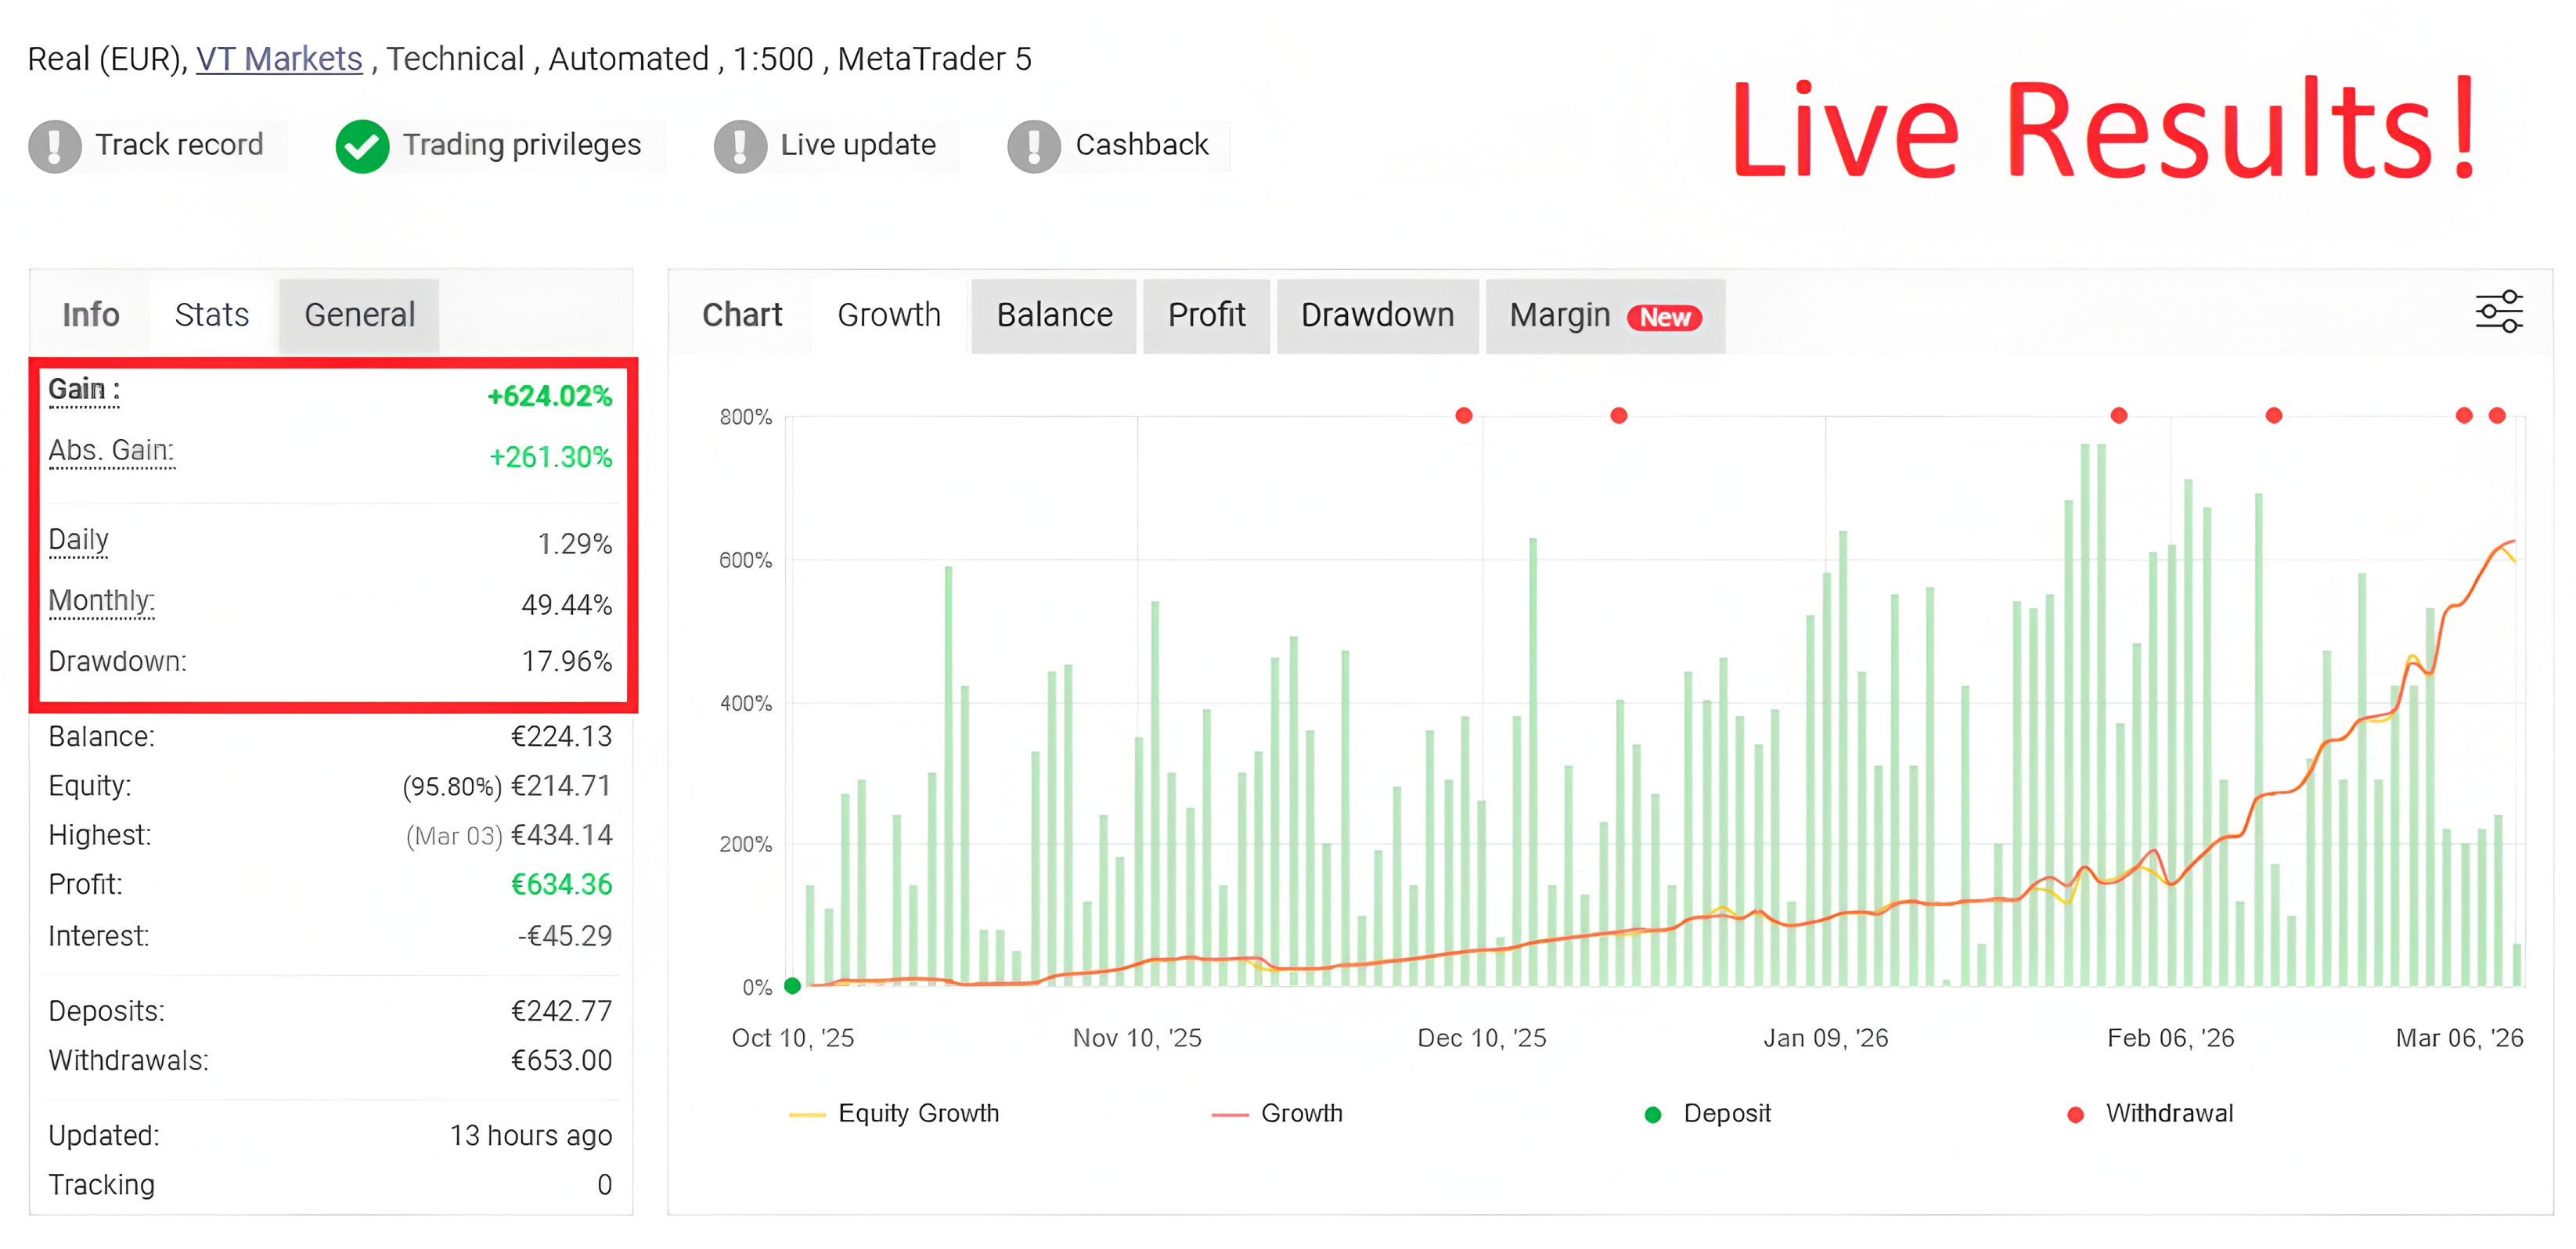Toggle the Deposit legend markers
The height and width of the screenshot is (1249, 2576).
click(1707, 1113)
